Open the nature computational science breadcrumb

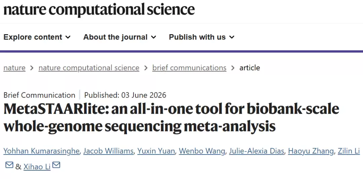[x=89, y=68]
